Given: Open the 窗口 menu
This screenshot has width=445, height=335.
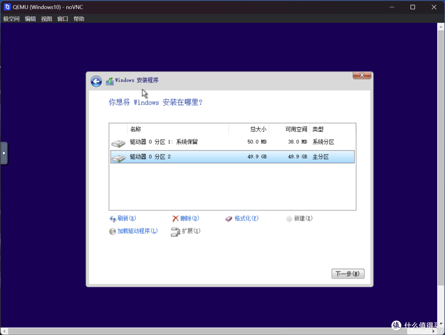Looking at the screenshot, I should [x=63, y=19].
